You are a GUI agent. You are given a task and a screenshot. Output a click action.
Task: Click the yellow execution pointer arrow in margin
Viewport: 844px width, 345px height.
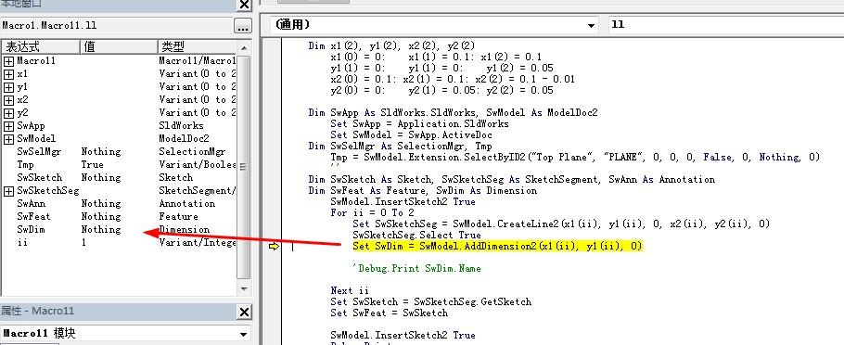click(x=274, y=247)
